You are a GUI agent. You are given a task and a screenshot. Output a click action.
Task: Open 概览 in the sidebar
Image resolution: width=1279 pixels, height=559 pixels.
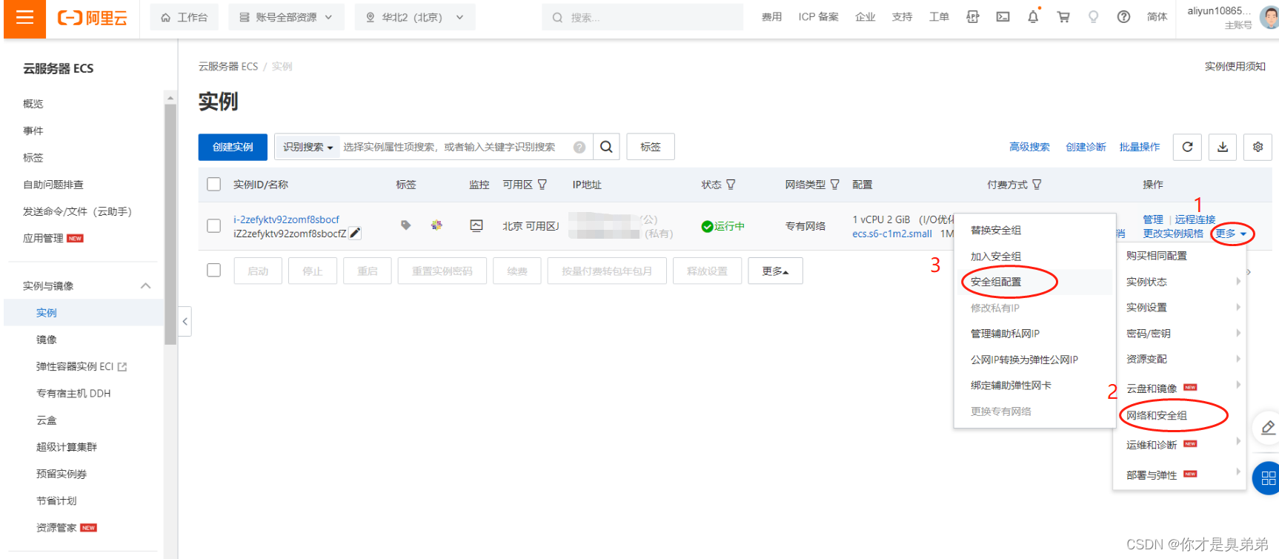click(x=33, y=104)
